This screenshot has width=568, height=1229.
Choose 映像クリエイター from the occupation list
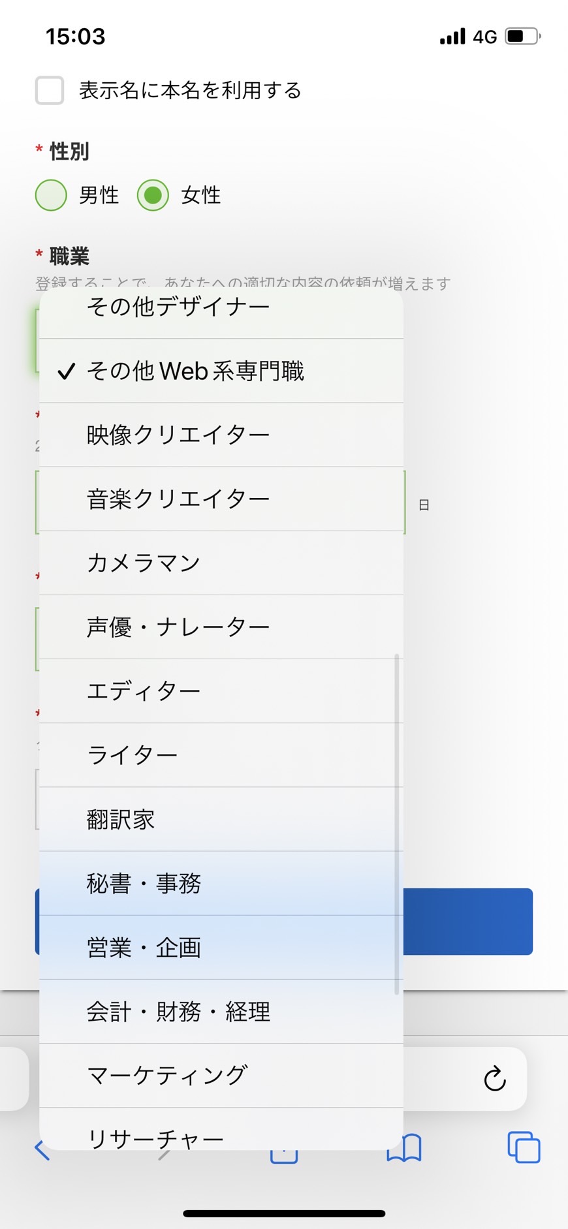coord(221,435)
